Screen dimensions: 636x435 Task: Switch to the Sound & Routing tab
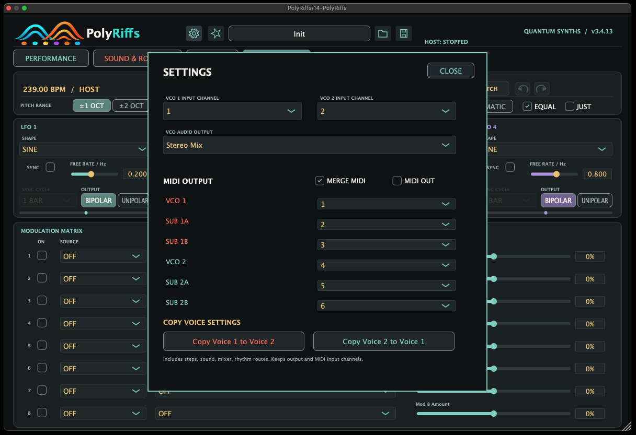click(121, 58)
